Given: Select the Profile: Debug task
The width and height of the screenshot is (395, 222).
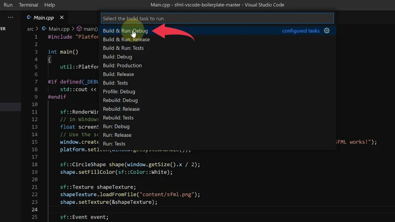Looking at the screenshot, I should 118,92.
